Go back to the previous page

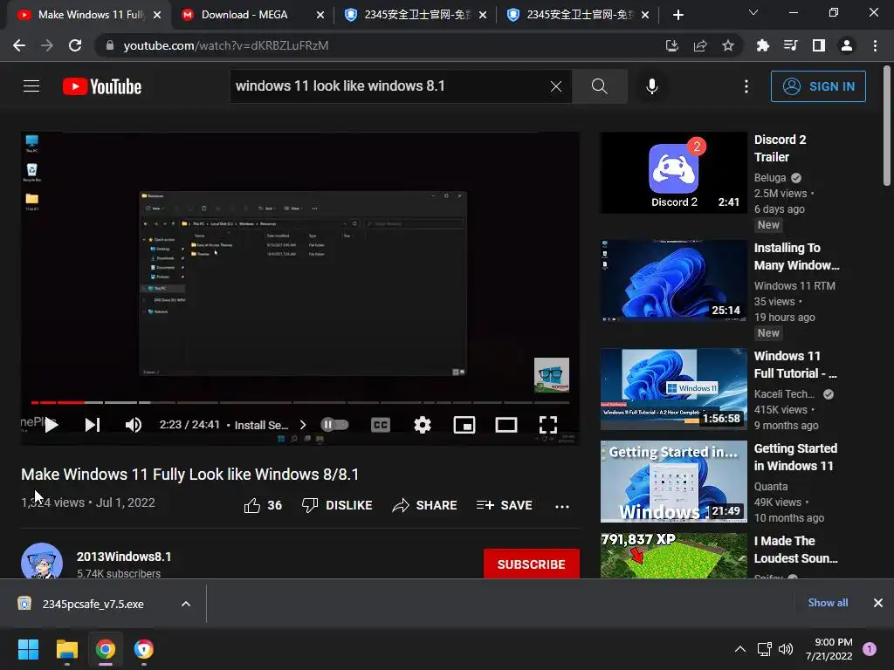(19, 45)
